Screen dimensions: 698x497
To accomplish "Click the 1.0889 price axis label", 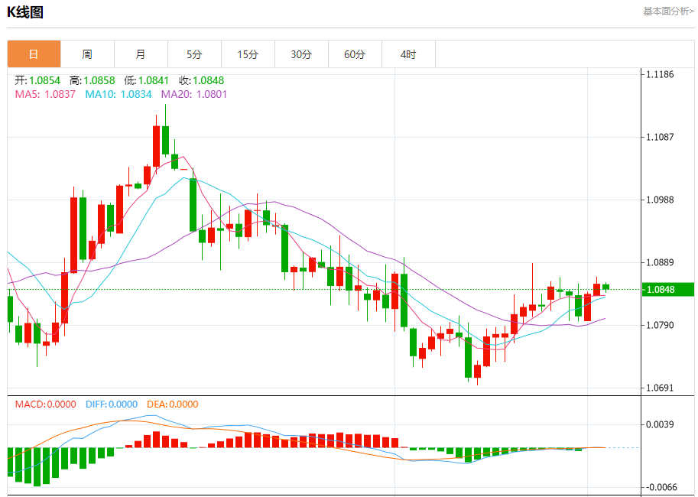I will (x=660, y=263).
